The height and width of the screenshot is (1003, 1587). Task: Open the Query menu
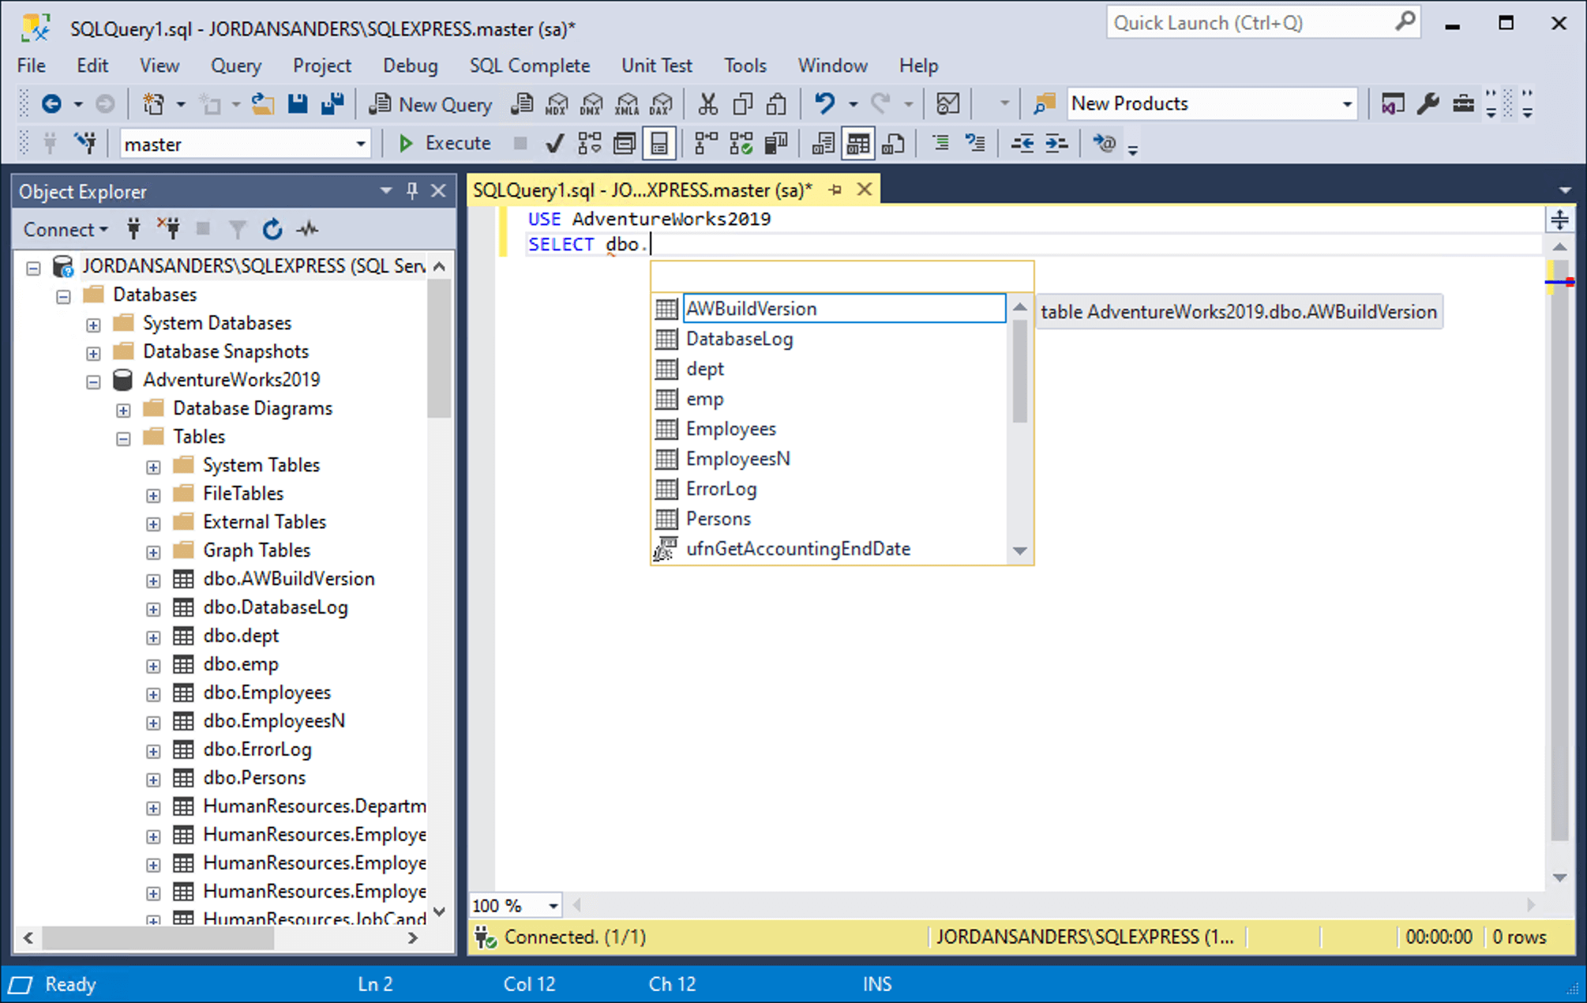[235, 66]
